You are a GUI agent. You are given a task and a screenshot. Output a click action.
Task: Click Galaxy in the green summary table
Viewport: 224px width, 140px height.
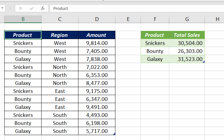click(155, 59)
